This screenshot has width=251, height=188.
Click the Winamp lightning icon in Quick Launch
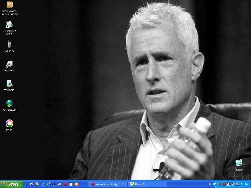pyautogui.click(x=60, y=184)
